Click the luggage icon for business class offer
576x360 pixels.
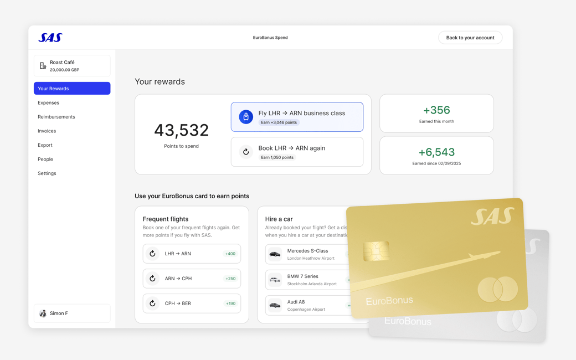click(x=246, y=117)
